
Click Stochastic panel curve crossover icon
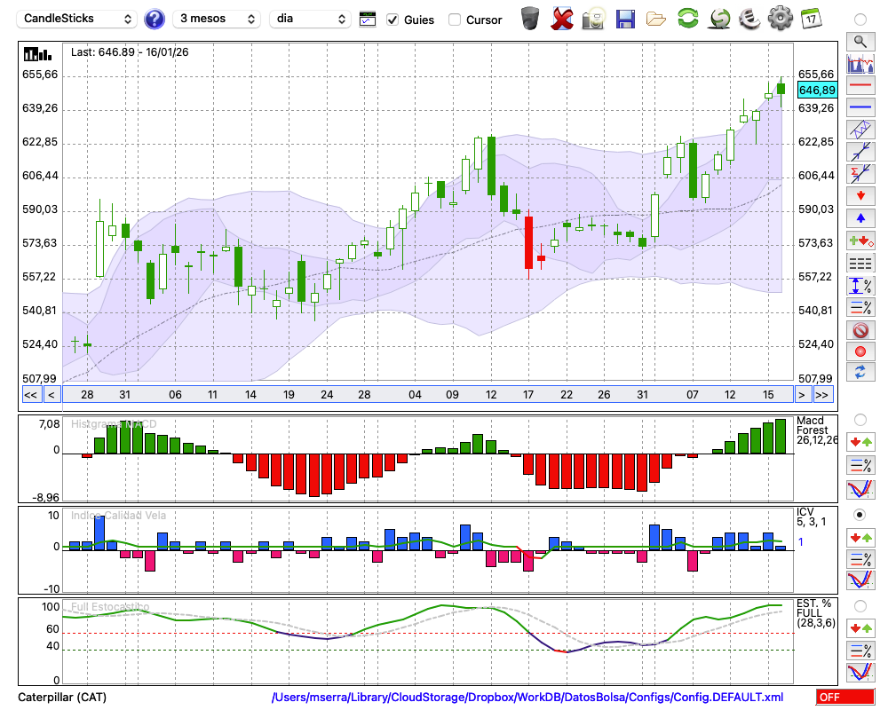pyautogui.click(x=860, y=672)
